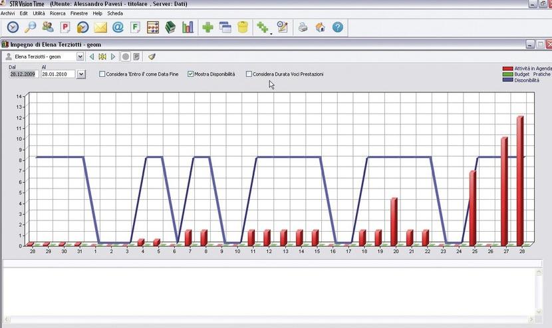Click the blue @ email icon

click(118, 27)
